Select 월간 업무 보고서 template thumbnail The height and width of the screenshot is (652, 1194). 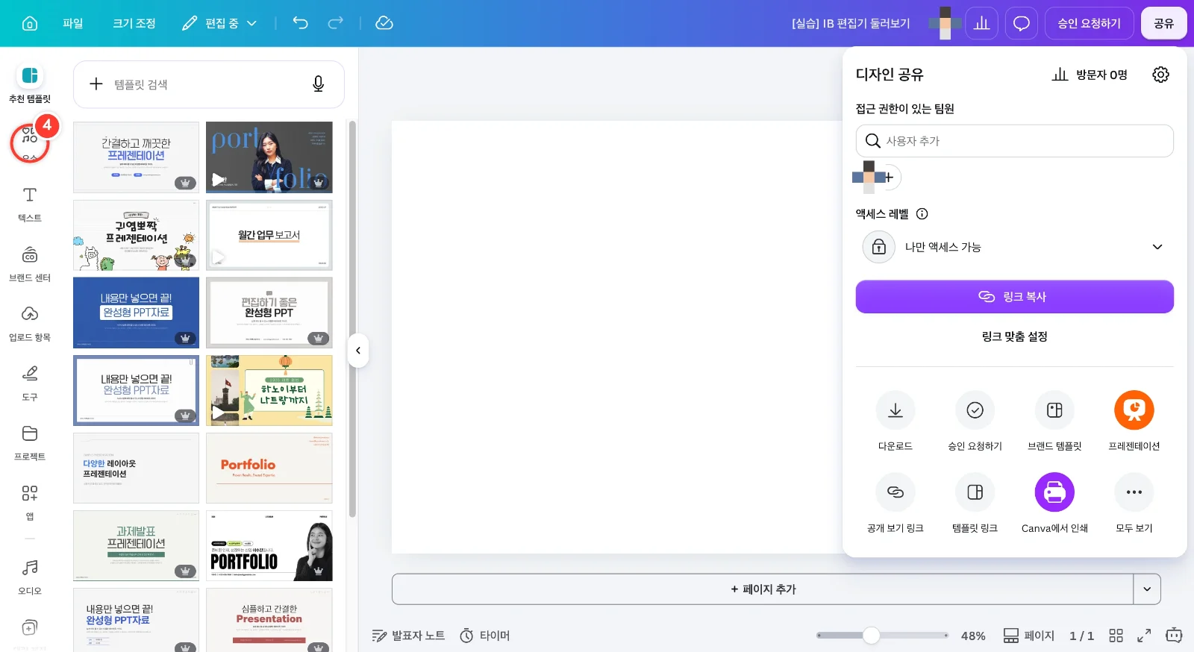pyautogui.click(x=269, y=235)
